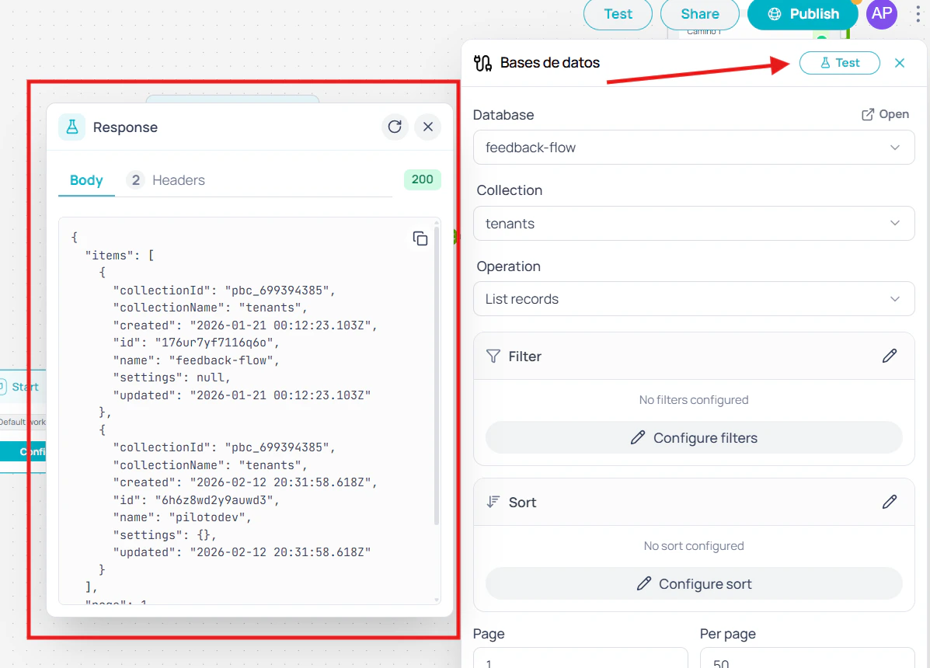Click the flask icon beside Response title

point(71,127)
